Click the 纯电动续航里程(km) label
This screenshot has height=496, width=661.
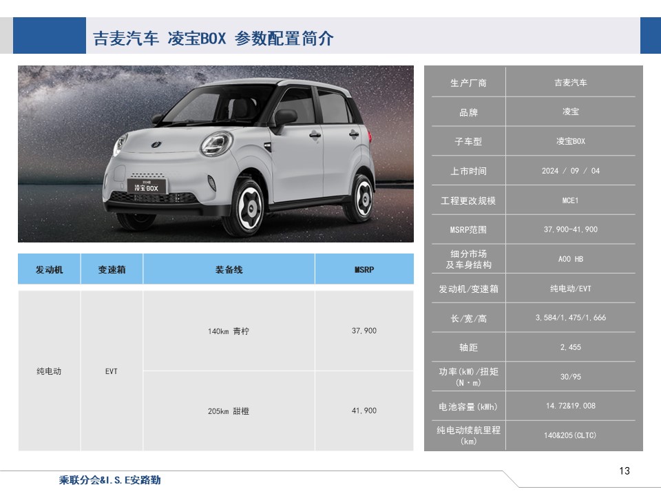[x=468, y=435]
